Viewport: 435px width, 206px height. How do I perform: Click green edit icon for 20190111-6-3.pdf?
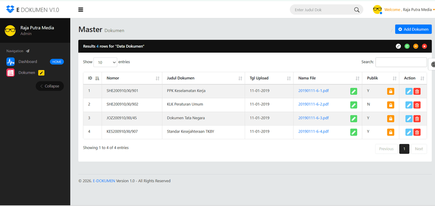point(353,119)
